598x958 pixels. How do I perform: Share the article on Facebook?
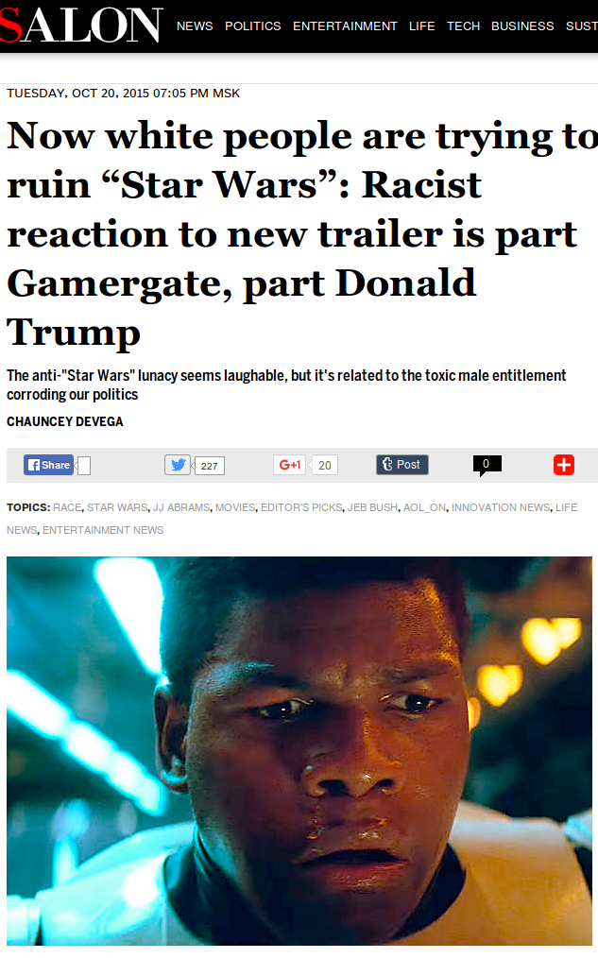(49, 465)
